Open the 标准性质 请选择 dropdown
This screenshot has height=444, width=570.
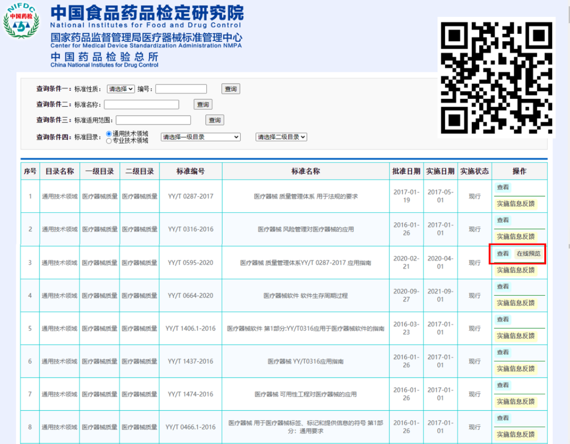[x=121, y=89]
